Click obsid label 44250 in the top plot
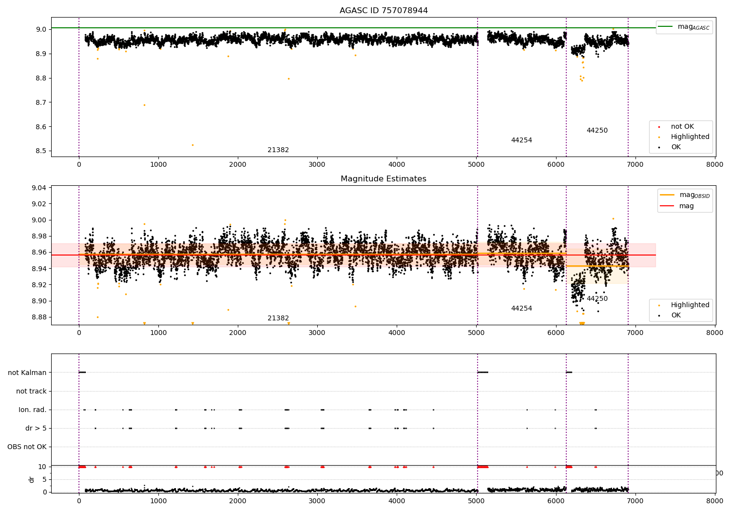 (x=597, y=131)
